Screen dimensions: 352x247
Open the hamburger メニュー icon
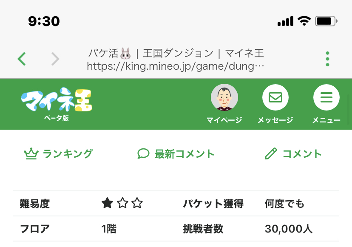coord(326,97)
